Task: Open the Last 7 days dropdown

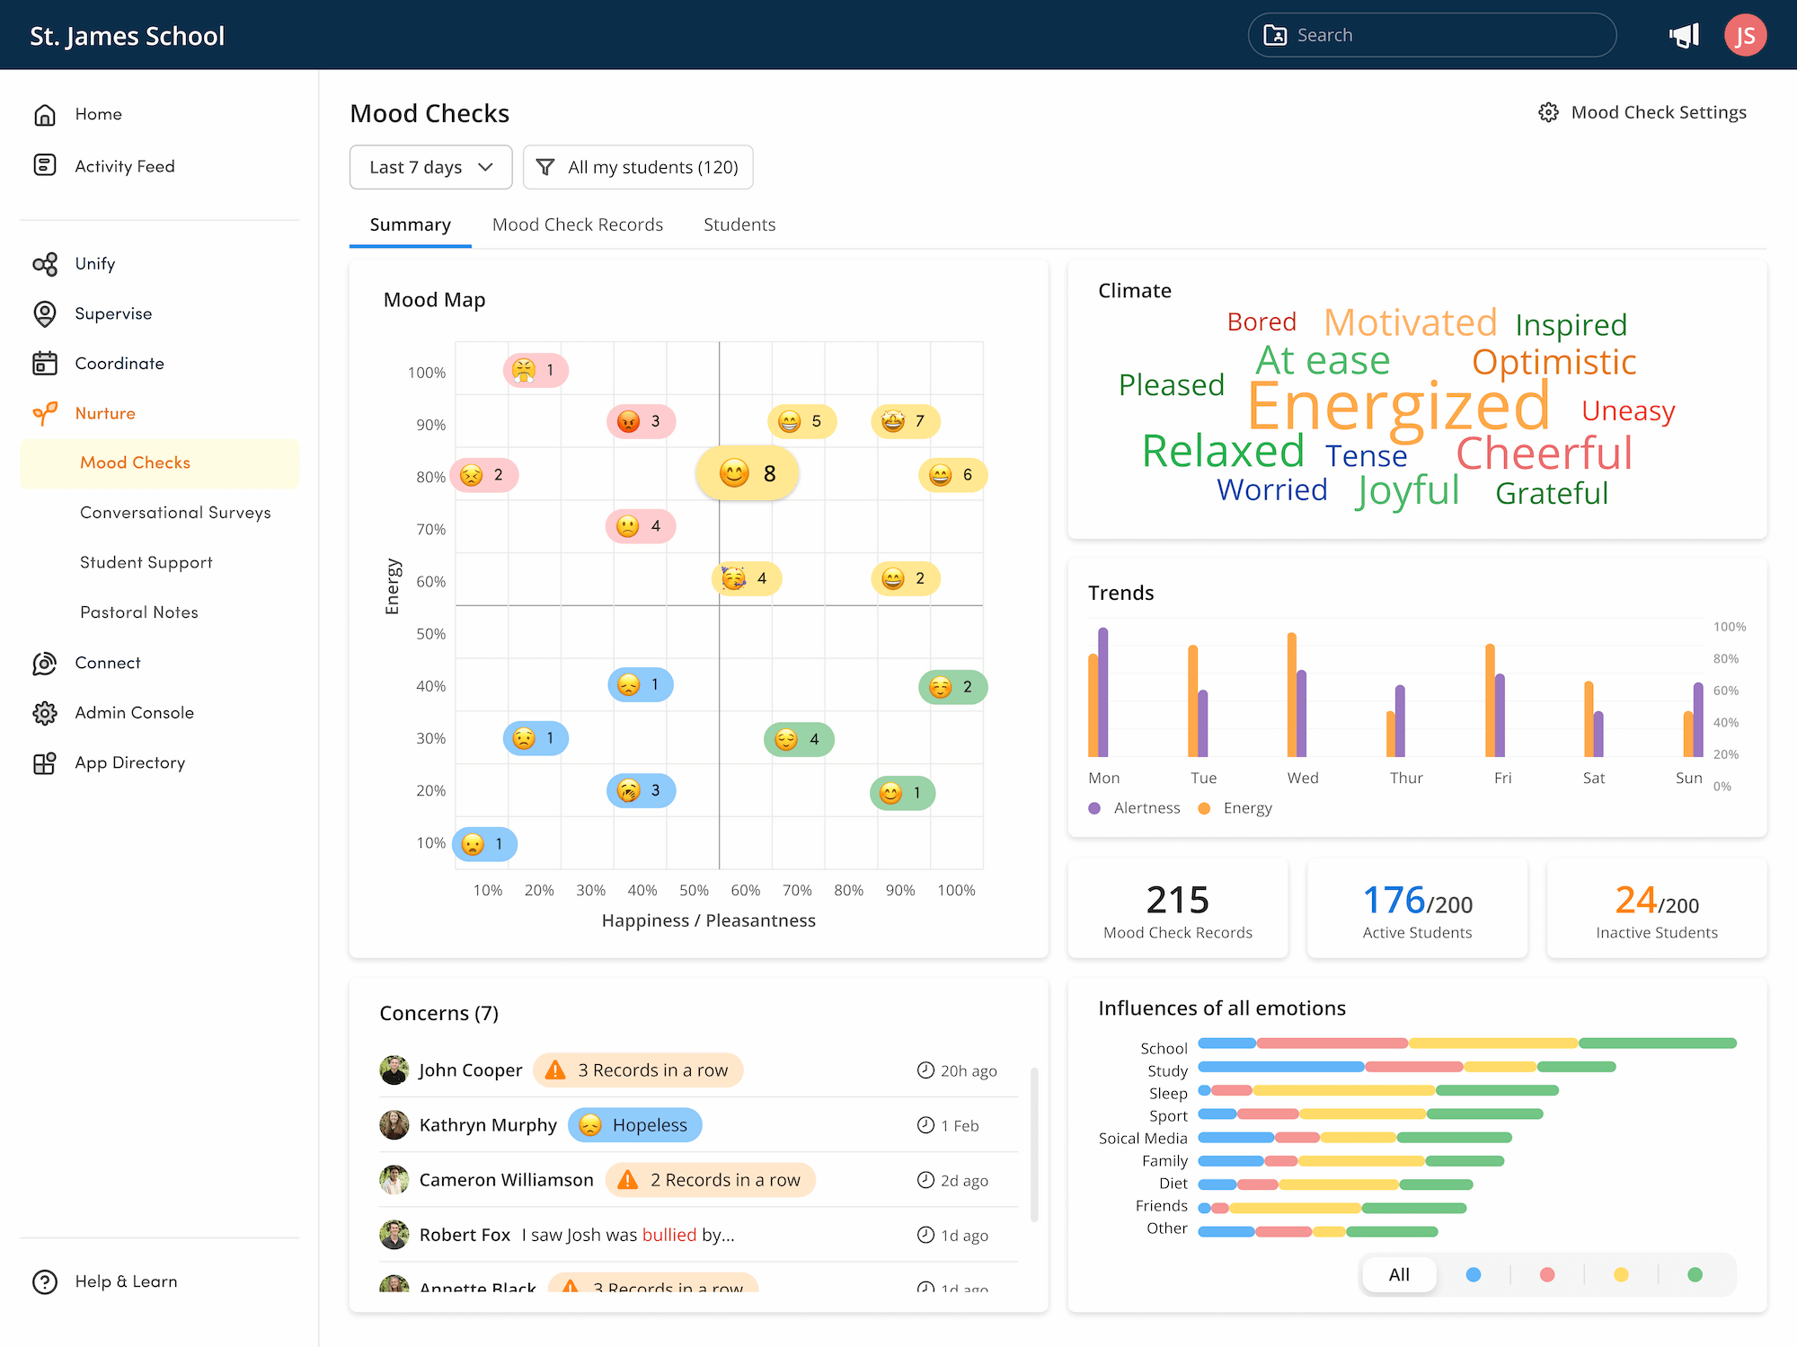Action: tap(430, 167)
